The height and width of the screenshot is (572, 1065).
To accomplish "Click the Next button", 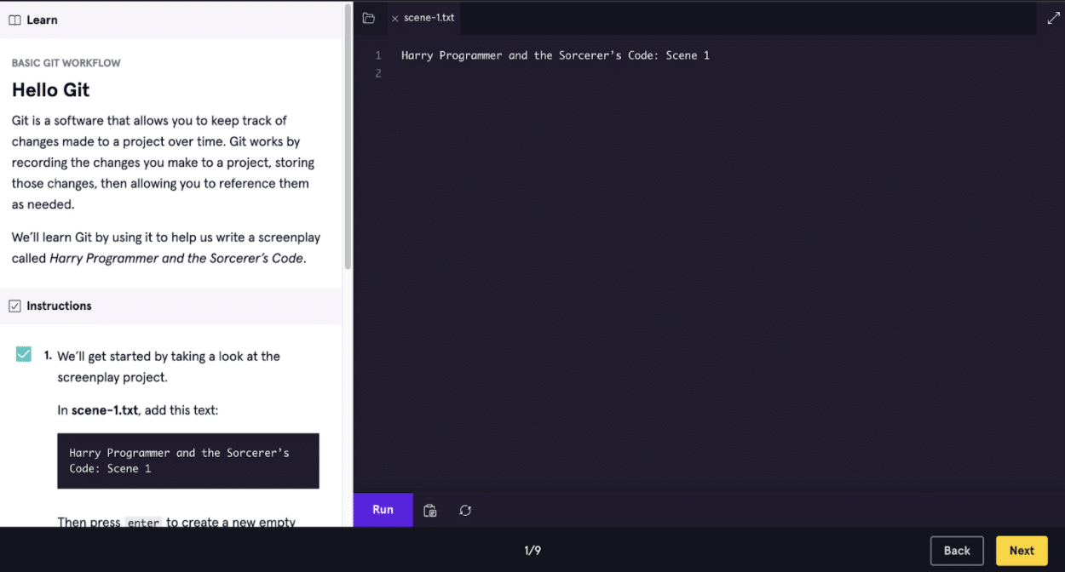I will click(x=1021, y=551).
